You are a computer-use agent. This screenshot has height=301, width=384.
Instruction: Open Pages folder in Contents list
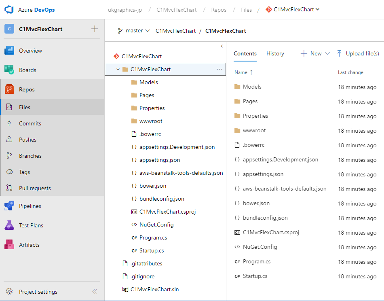(250, 102)
